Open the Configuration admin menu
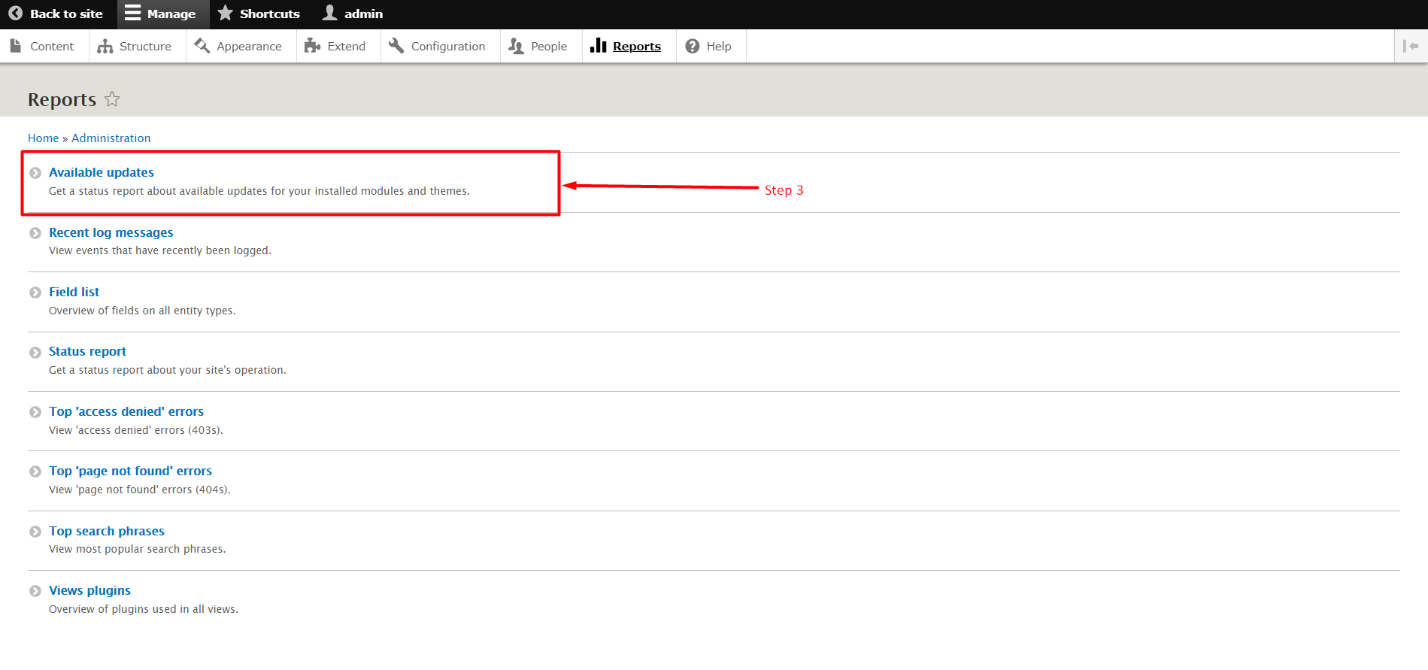This screenshot has height=670, width=1428. tap(438, 46)
